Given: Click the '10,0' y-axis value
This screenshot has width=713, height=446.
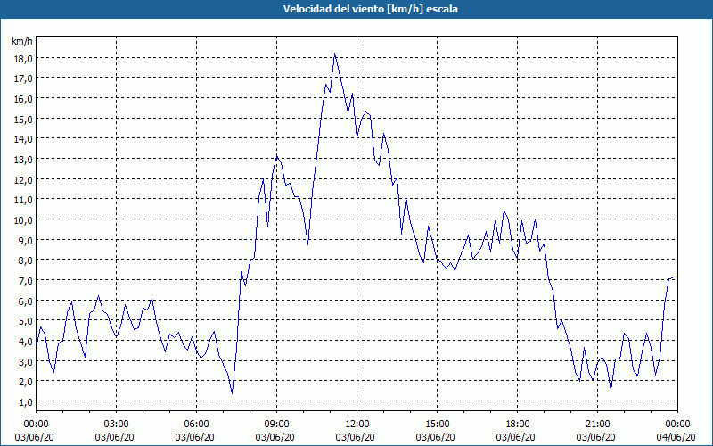Looking at the screenshot, I should click(x=24, y=219).
